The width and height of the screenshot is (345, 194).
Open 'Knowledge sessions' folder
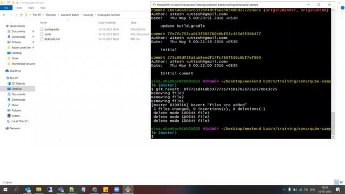click(23, 64)
